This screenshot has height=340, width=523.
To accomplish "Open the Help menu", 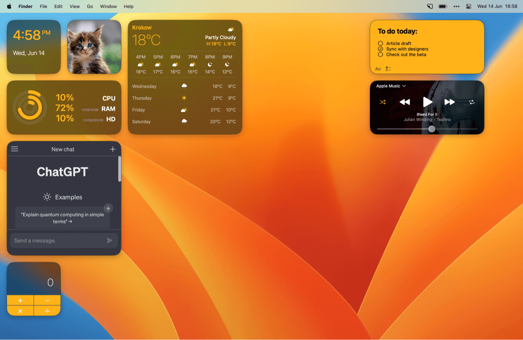I will pyautogui.click(x=129, y=7).
